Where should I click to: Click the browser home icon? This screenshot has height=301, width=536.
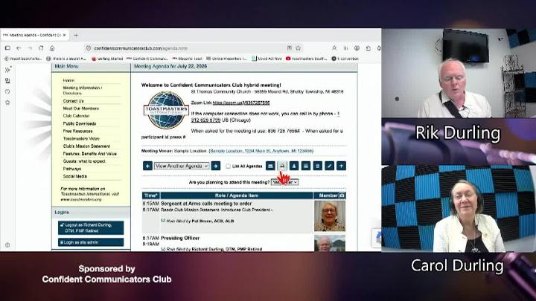pyautogui.click(x=52, y=48)
